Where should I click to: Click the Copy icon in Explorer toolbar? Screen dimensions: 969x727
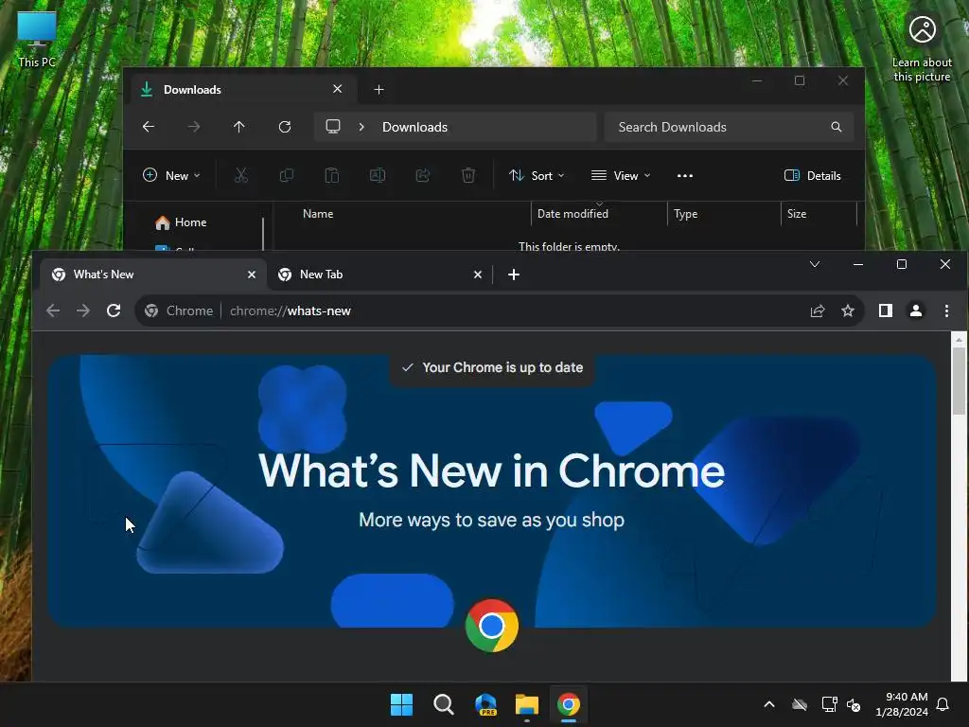point(286,175)
